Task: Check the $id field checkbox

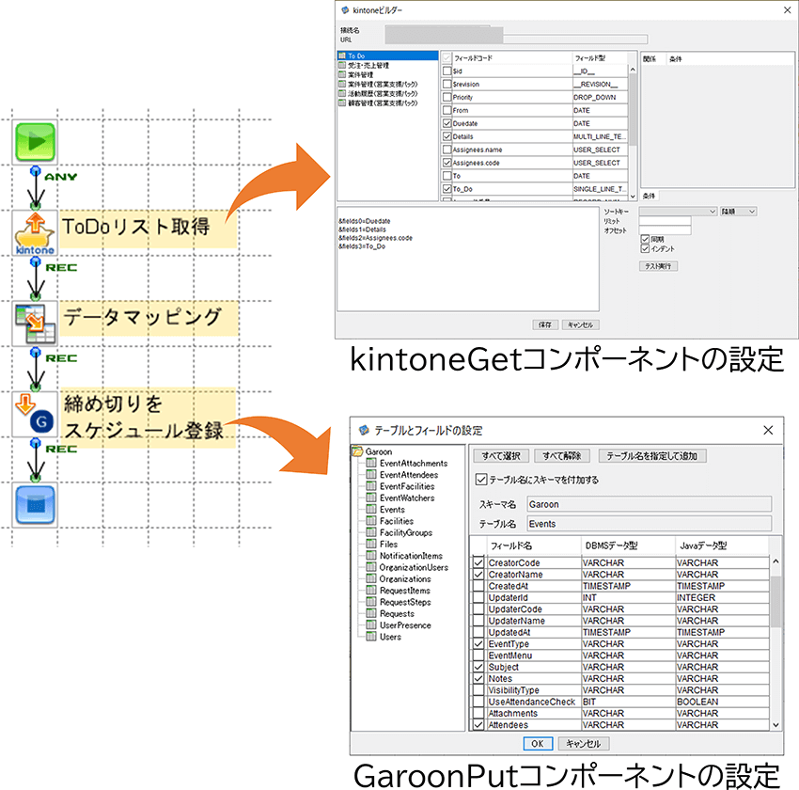Action: click(x=446, y=71)
